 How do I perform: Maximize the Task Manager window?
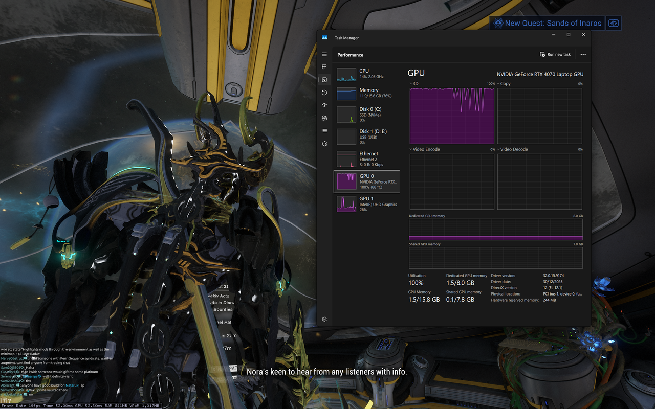[x=568, y=35]
